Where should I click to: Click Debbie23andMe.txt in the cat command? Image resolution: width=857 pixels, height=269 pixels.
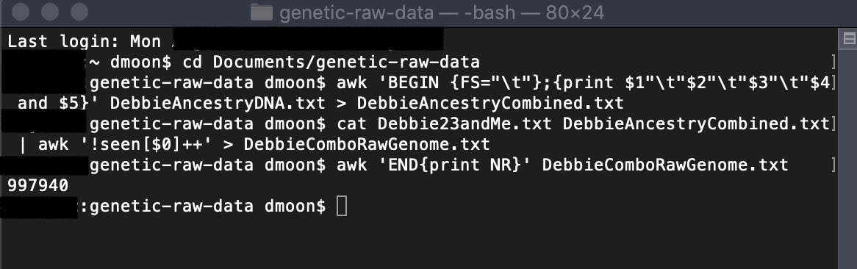[x=464, y=123]
